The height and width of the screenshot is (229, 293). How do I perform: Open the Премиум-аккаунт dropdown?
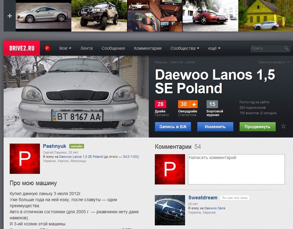point(273,62)
